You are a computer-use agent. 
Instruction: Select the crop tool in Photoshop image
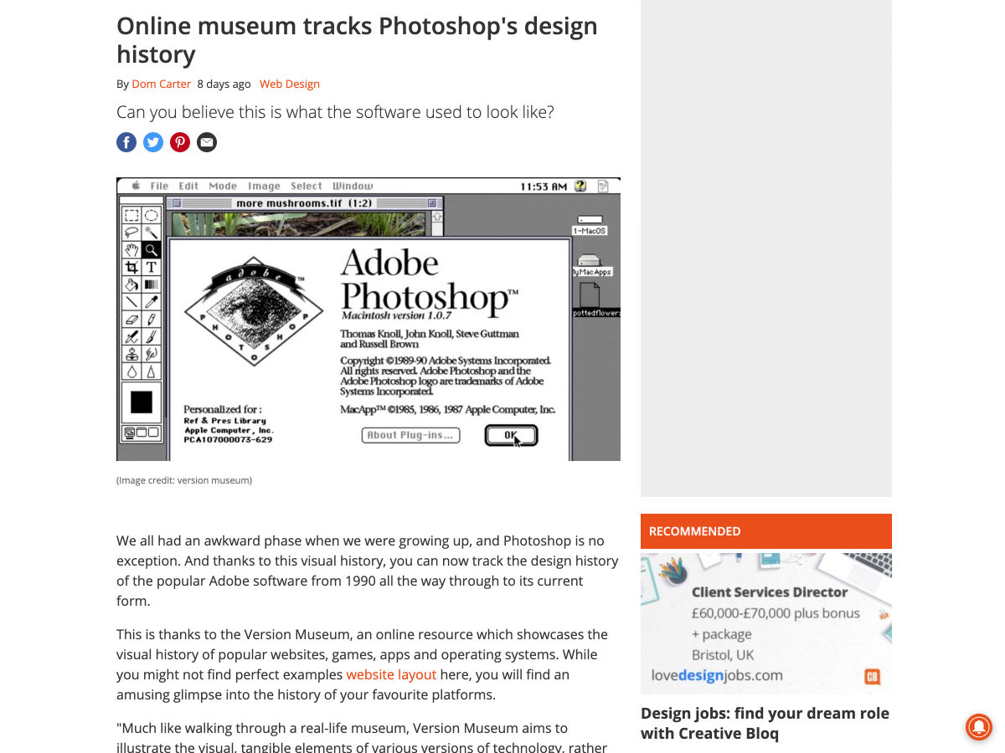131,267
